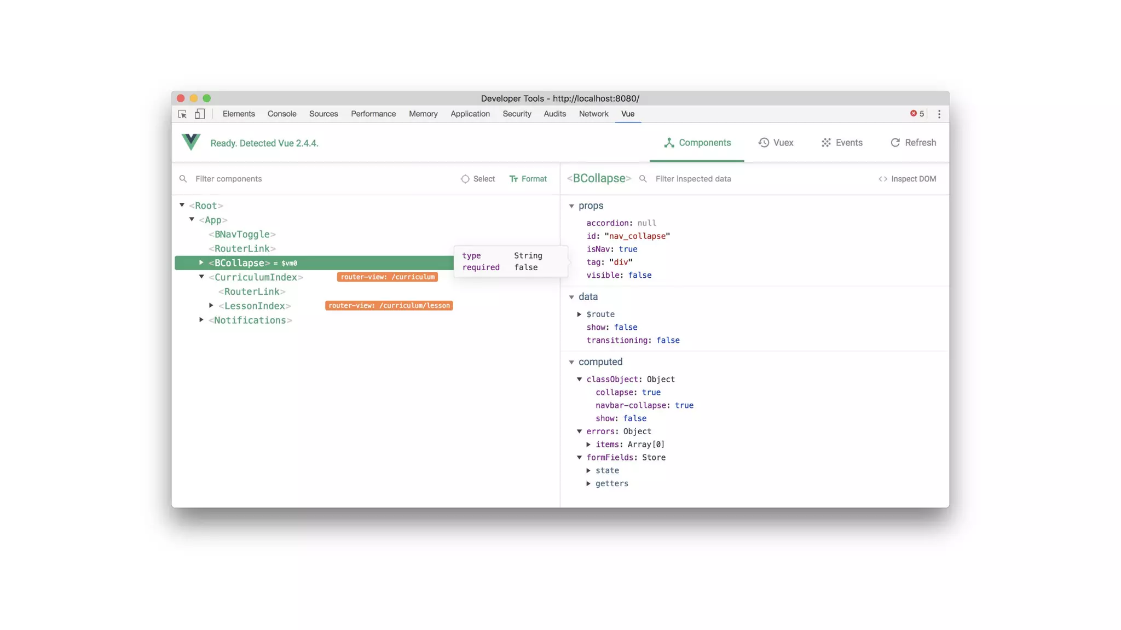The image size is (1121, 630).
Task: Collapse the formFields Store entry
Action: [579, 458]
